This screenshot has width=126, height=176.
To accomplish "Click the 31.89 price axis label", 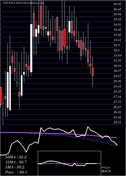I will point(117,55).
